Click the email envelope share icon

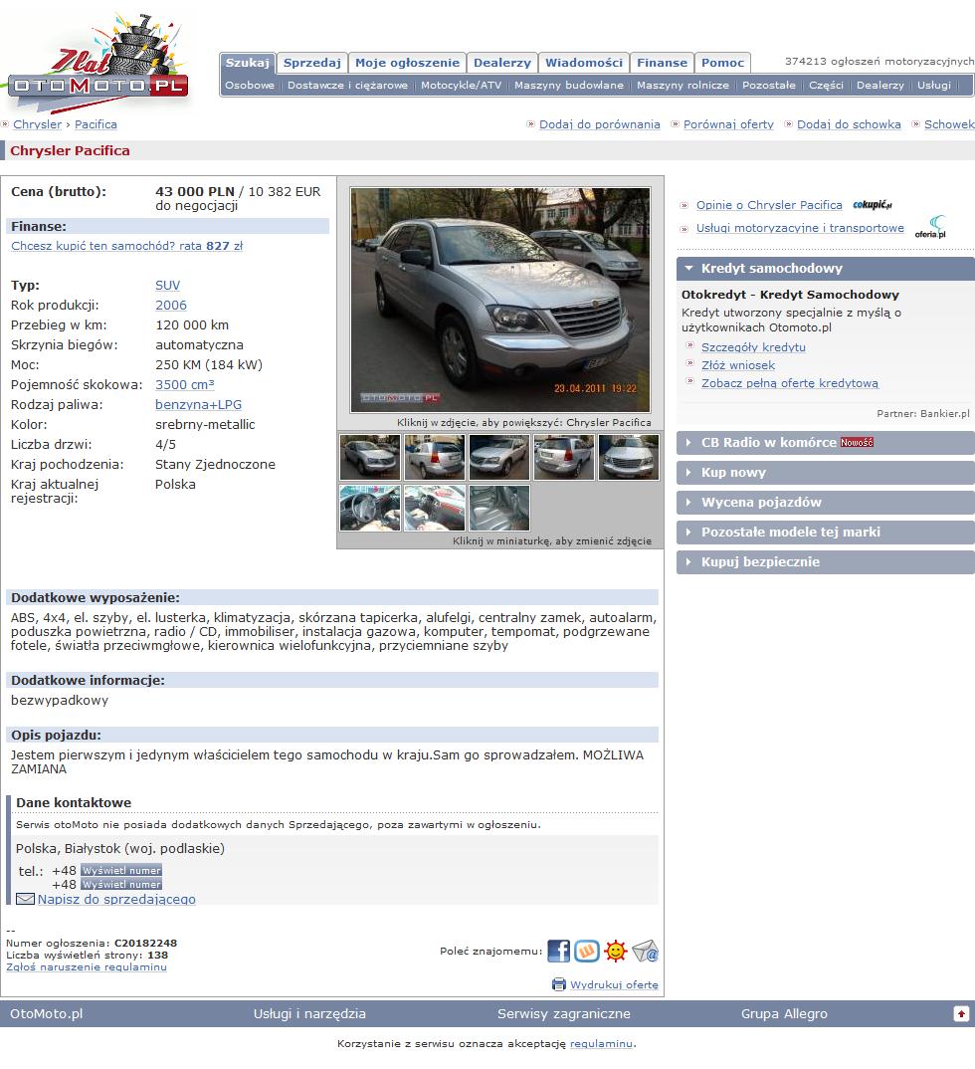(646, 952)
